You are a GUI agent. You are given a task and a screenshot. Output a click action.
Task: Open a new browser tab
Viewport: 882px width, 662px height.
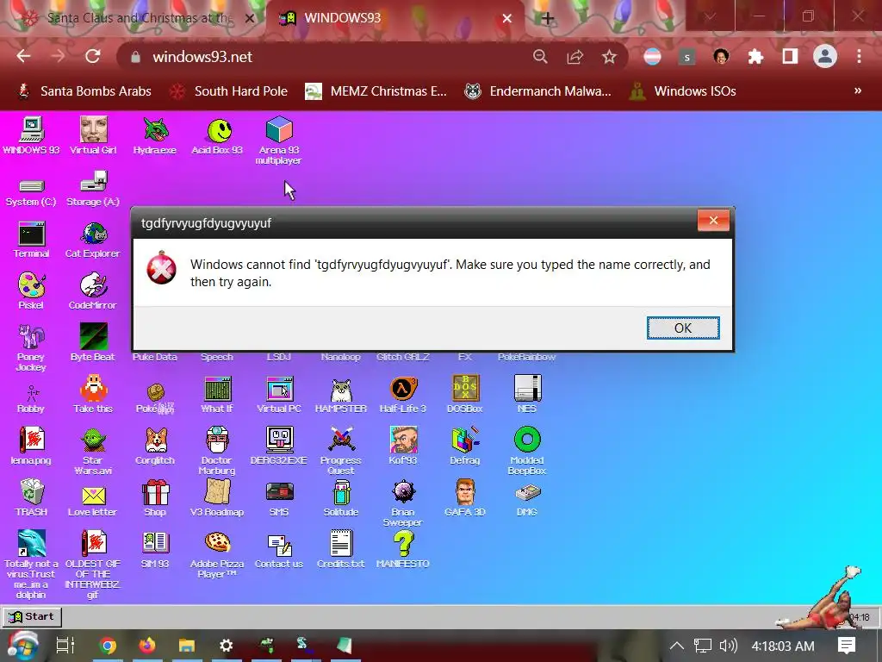[x=547, y=19]
